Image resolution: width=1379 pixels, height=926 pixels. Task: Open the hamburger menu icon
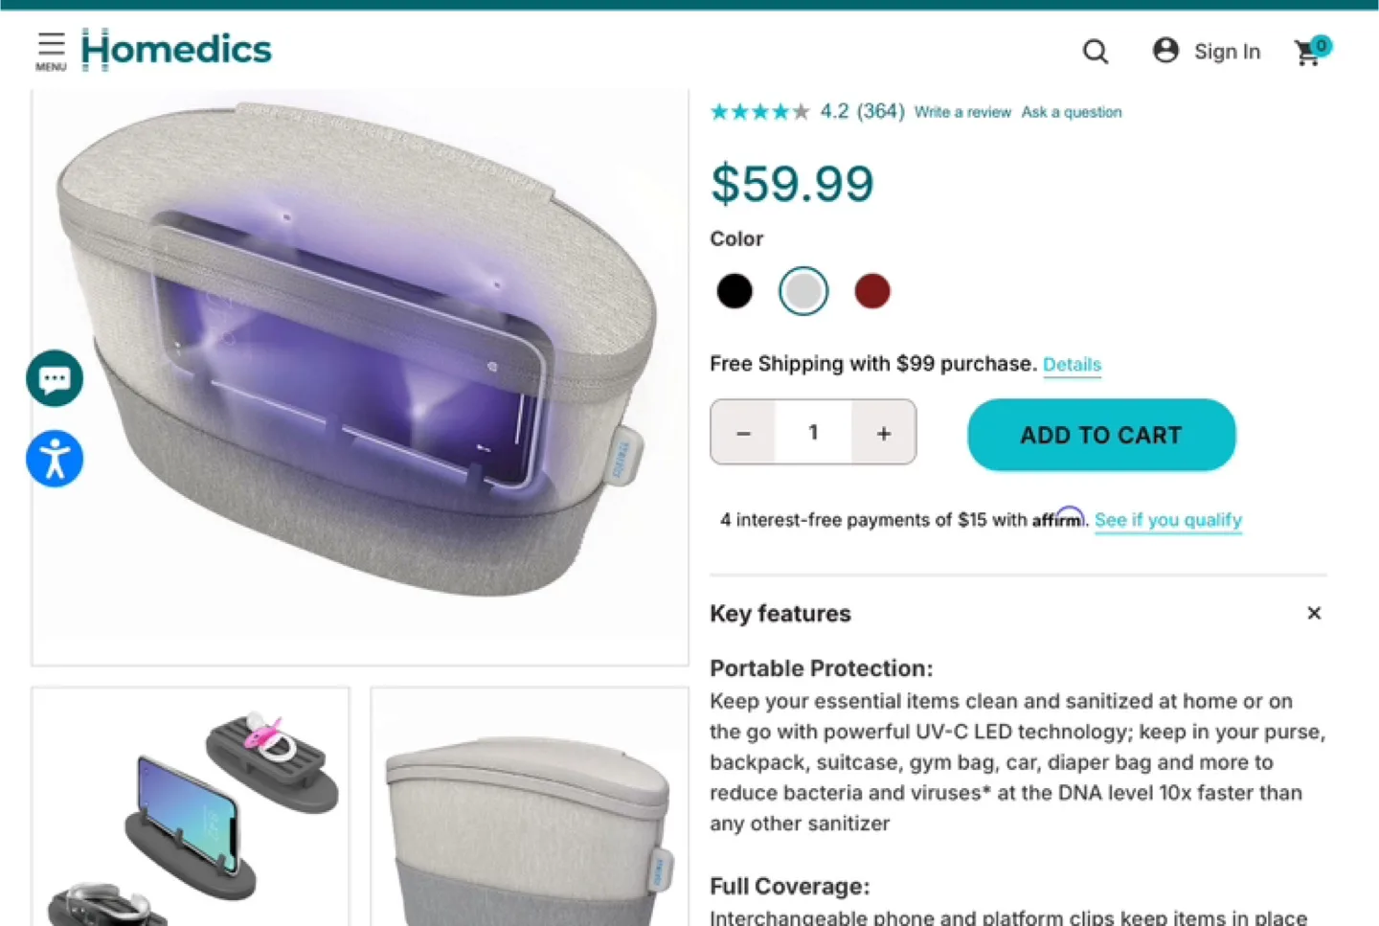click(51, 45)
